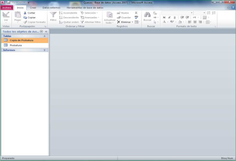The image size is (236, 161).
Task: Open the Archivo tab
Action: [7, 8]
